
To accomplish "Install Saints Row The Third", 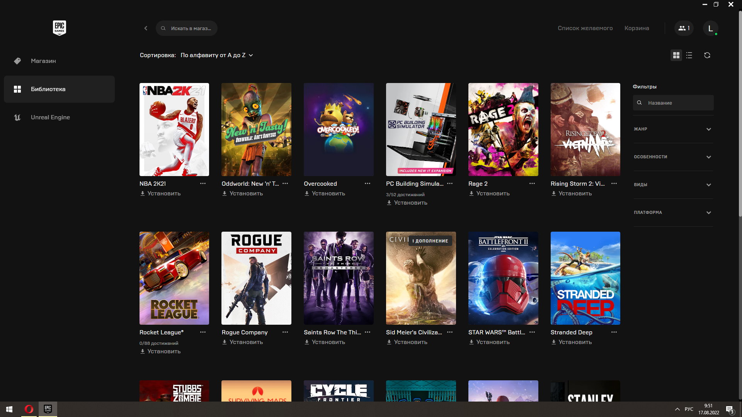I will 325,342.
